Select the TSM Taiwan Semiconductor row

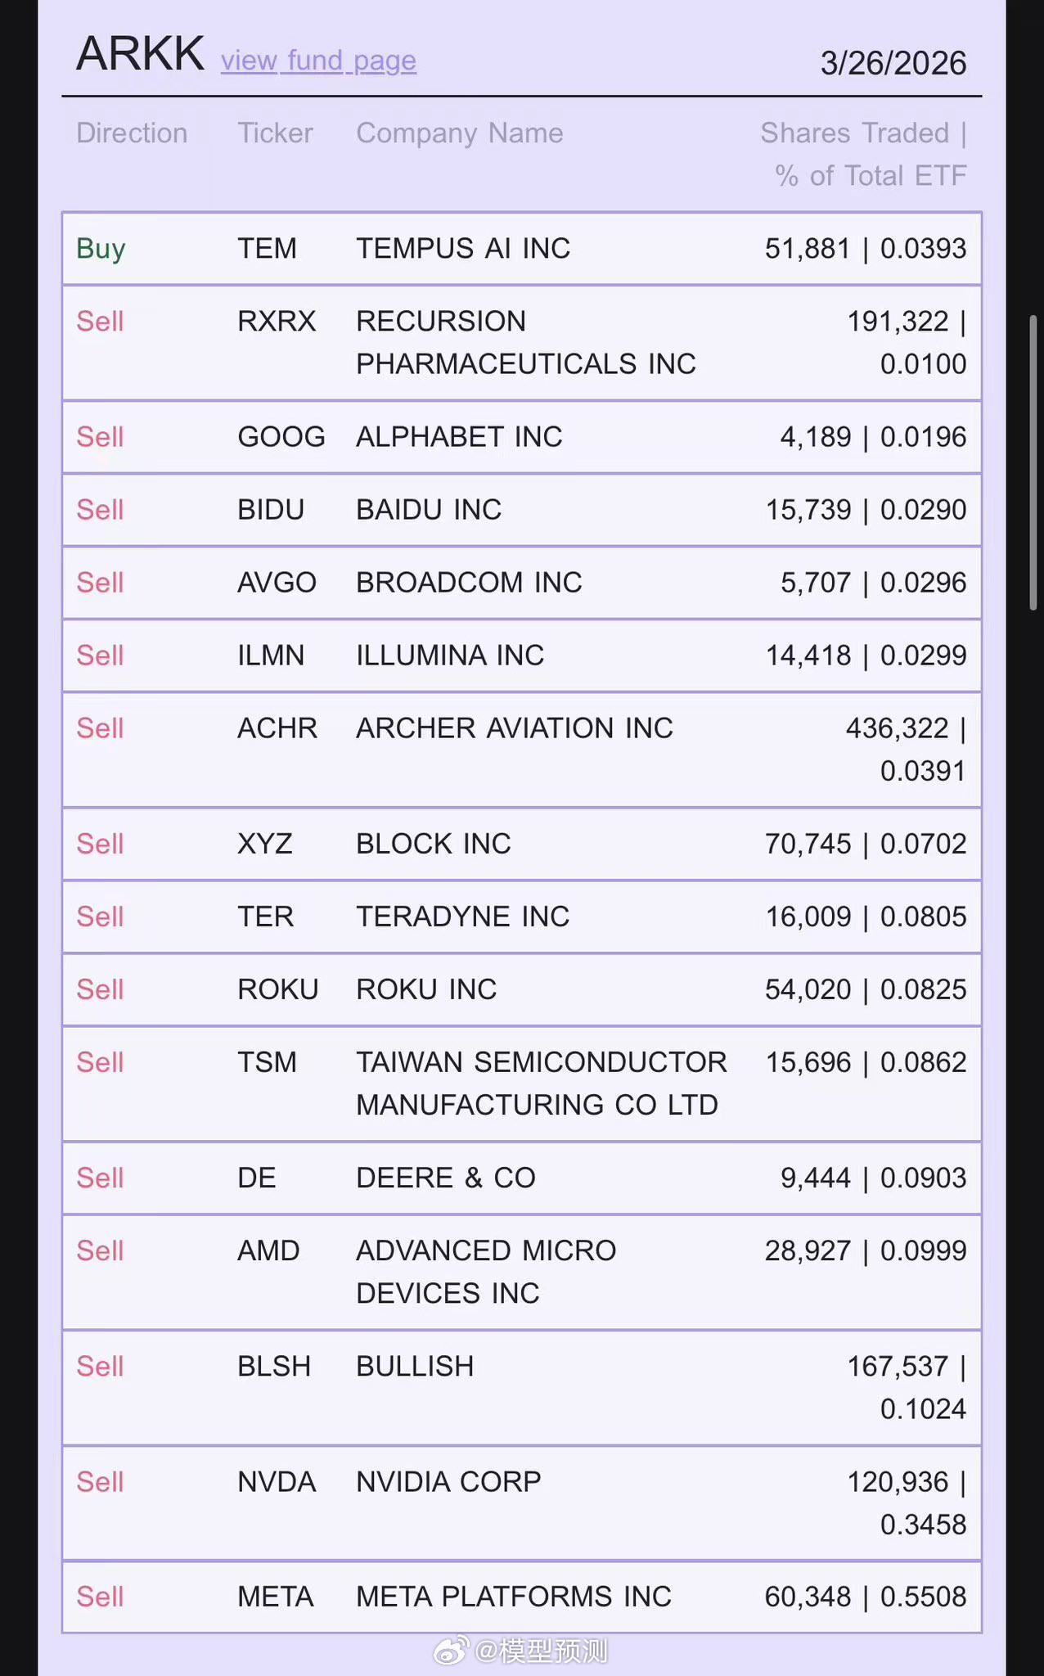click(522, 1084)
